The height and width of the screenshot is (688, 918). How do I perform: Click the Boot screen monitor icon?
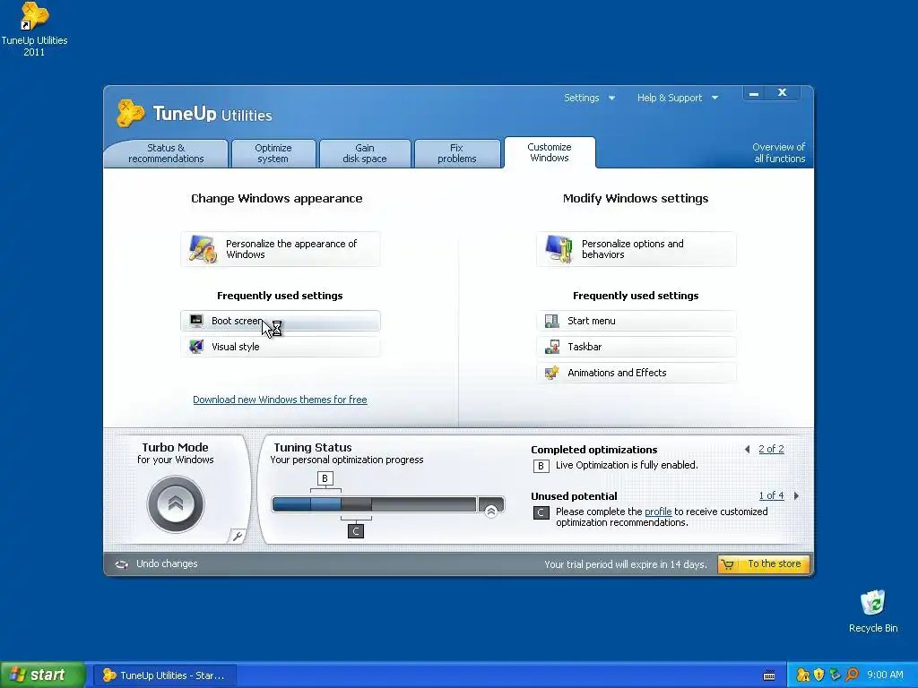coord(196,321)
